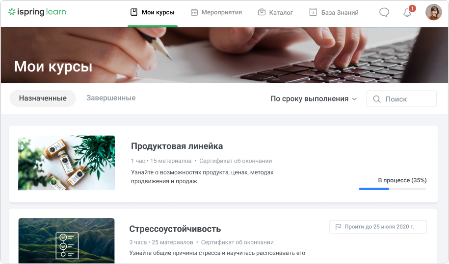449x264 pixels.
Task: Click '1 час • 15 материалов' text
Action: point(161,161)
